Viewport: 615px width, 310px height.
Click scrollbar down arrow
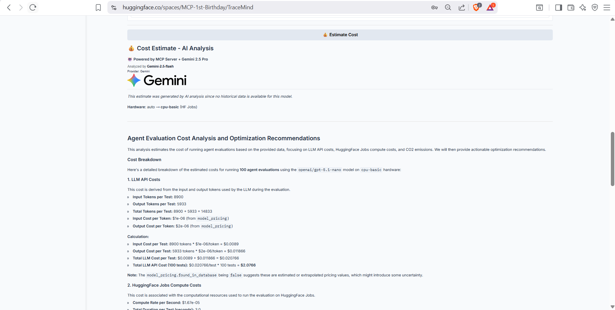point(612,307)
